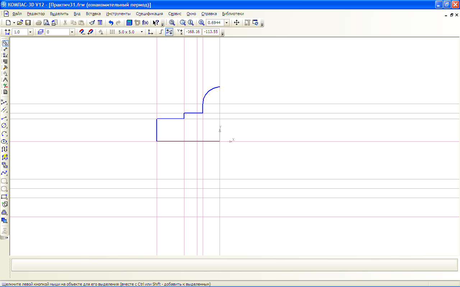This screenshot has width=460, height=287.
Task: Open the Выделить menu
Action: point(59,14)
